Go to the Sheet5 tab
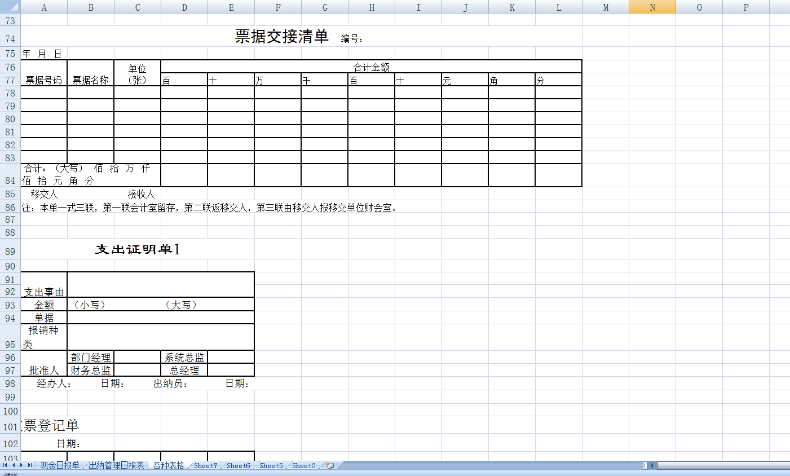This screenshot has width=790, height=476. pos(271,465)
